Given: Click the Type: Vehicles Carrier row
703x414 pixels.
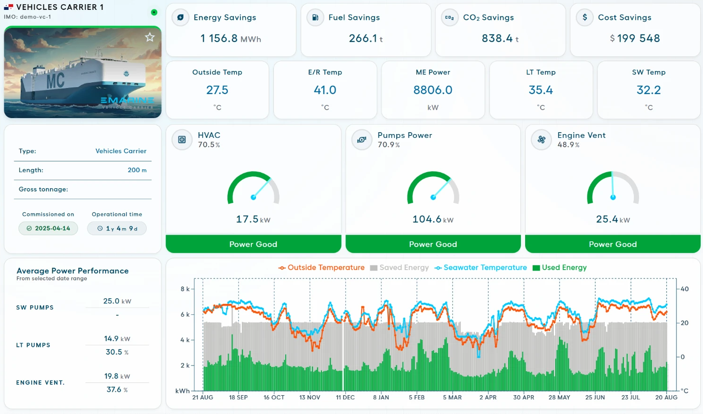Looking at the screenshot, I should click(x=83, y=151).
